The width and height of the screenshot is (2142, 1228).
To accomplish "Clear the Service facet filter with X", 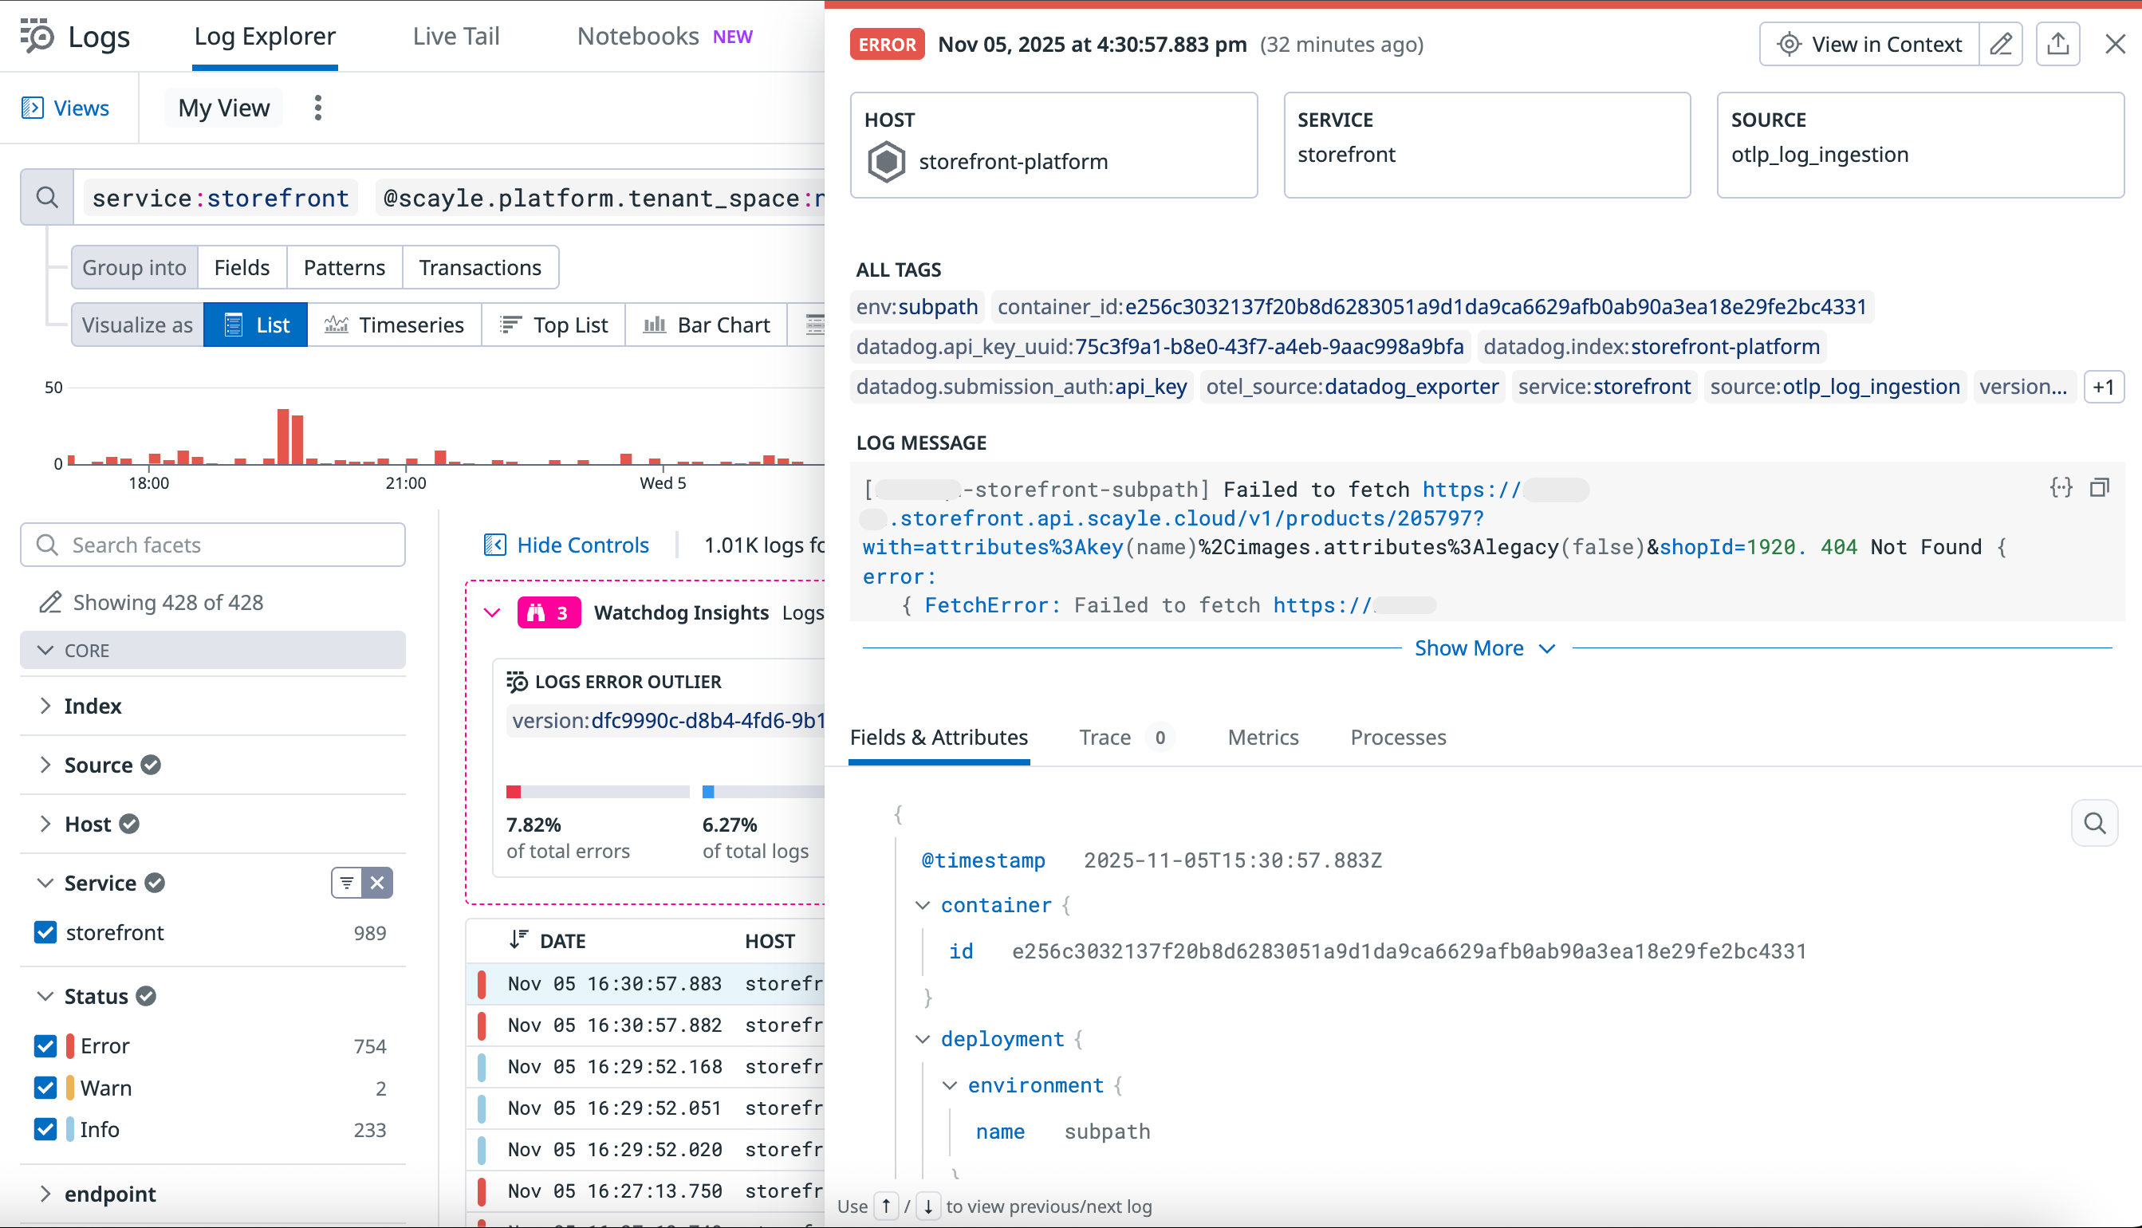I will [x=377, y=883].
